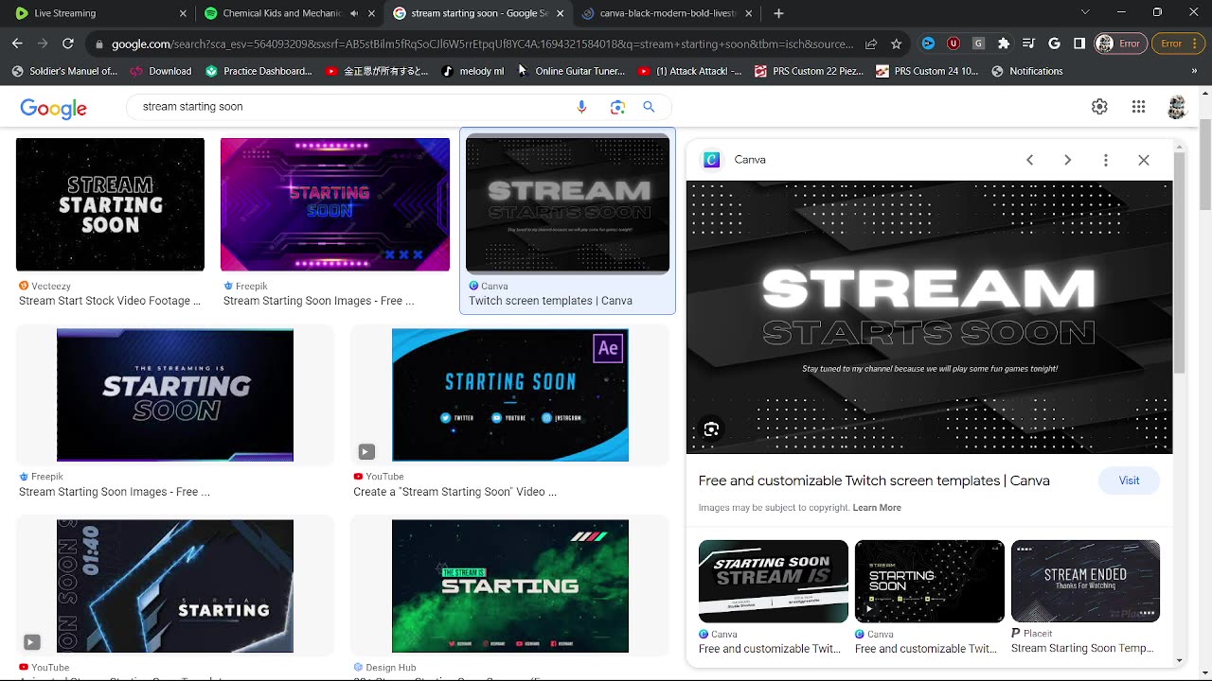Viewport: 1212px width, 681px height.
Task: Open the green smoke Starting thumbnail
Action: click(510, 585)
